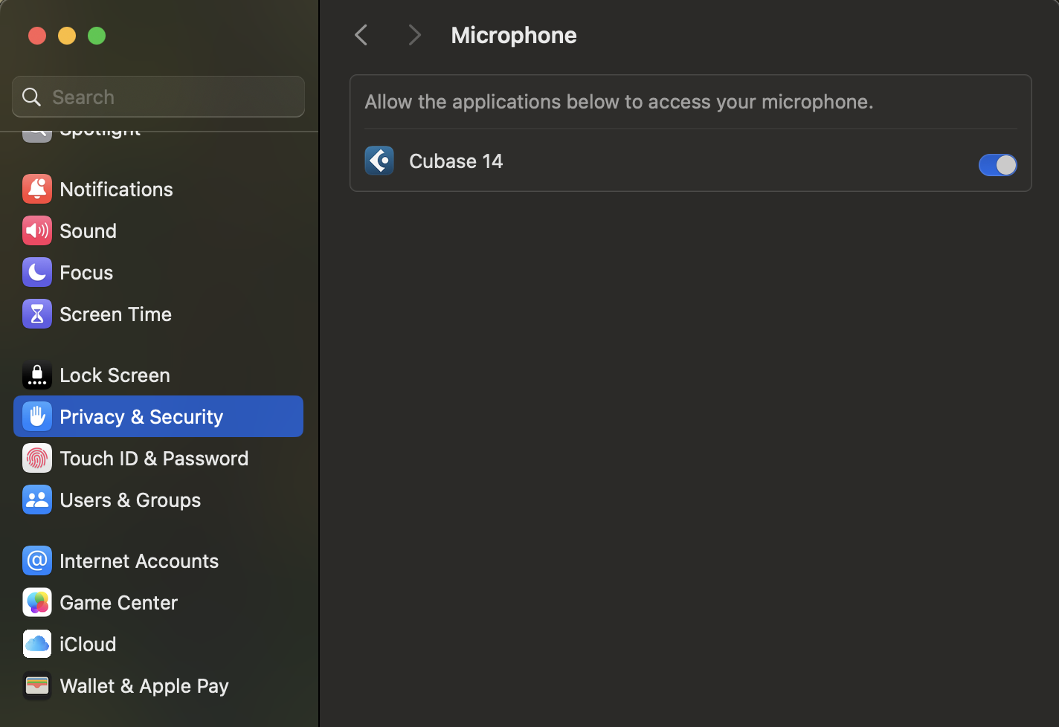Click the yellow minimize window button
This screenshot has height=727, width=1059.
pyautogui.click(x=67, y=36)
